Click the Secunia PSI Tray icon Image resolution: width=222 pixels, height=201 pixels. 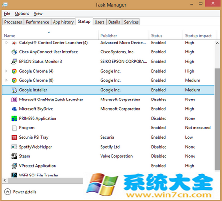point(14,137)
